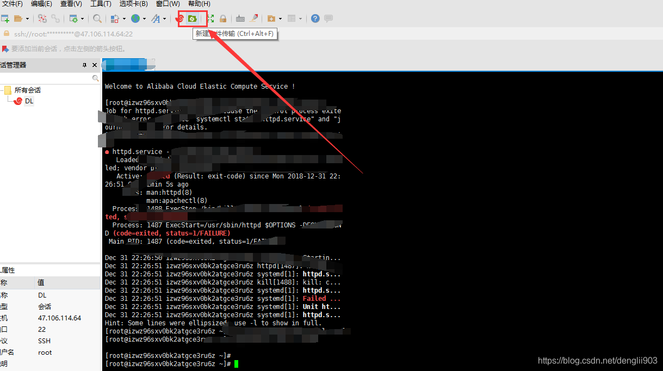
Task: Click the highlight marker toolbar icon
Action: pyautogui.click(x=254, y=18)
